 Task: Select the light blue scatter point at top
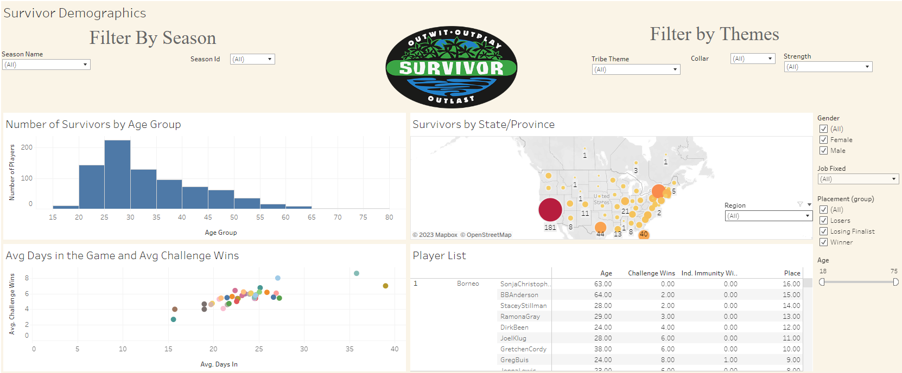pos(278,278)
